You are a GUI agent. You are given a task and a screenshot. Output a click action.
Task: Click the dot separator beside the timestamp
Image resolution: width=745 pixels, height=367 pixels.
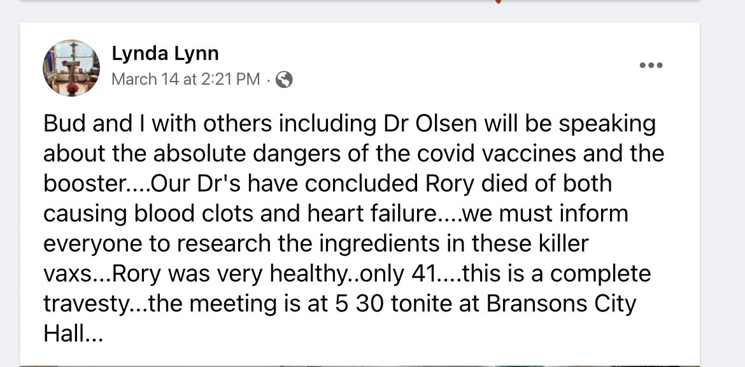pos(268,80)
